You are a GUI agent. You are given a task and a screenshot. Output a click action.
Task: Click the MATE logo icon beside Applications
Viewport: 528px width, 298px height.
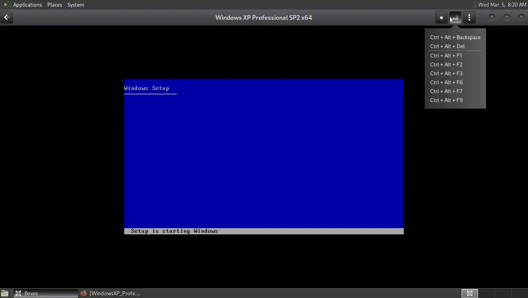7,5
